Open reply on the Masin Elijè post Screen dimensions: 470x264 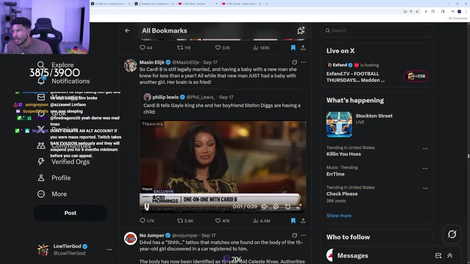coord(147,221)
